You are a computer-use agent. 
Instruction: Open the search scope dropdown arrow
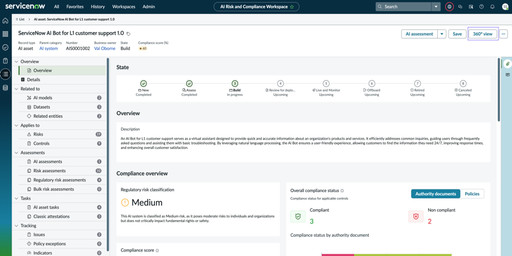coord(436,6)
